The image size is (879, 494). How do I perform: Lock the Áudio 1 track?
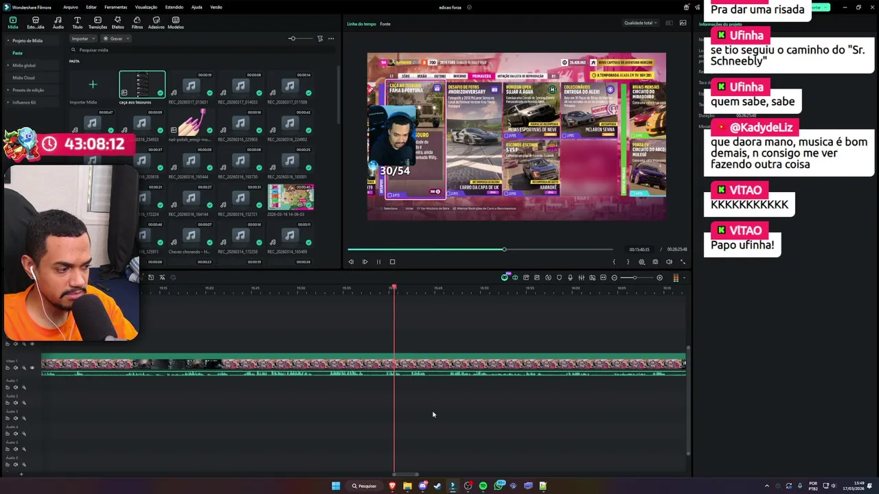(8, 388)
